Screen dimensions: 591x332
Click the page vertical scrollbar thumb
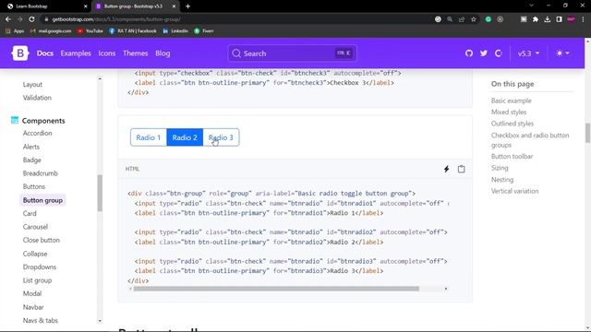click(x=587, y=133)
